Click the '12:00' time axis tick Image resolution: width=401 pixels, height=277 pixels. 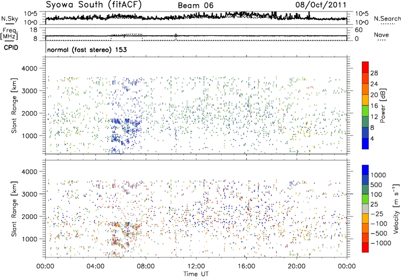click(x=196, y=266)
